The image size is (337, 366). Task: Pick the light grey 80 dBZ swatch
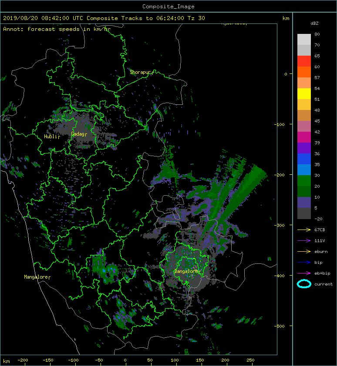[304, 40]
